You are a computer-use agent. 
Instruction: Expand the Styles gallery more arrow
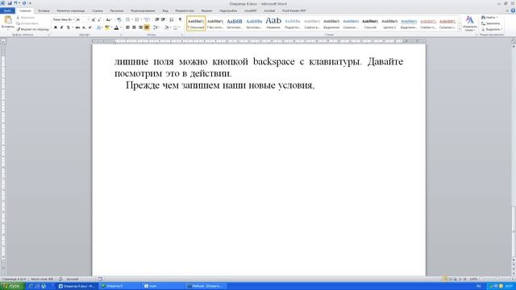[x=460, y=29]
